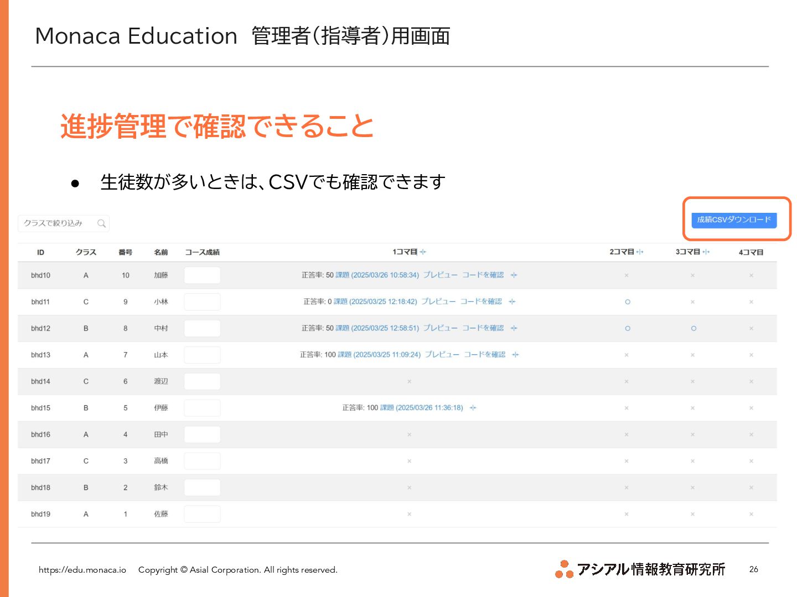Click the 1コマ目 x mark for bhd18
Image resolution: width=797 pixels, height=597 pixels.
pyautogui.click(x=409, y=488)
